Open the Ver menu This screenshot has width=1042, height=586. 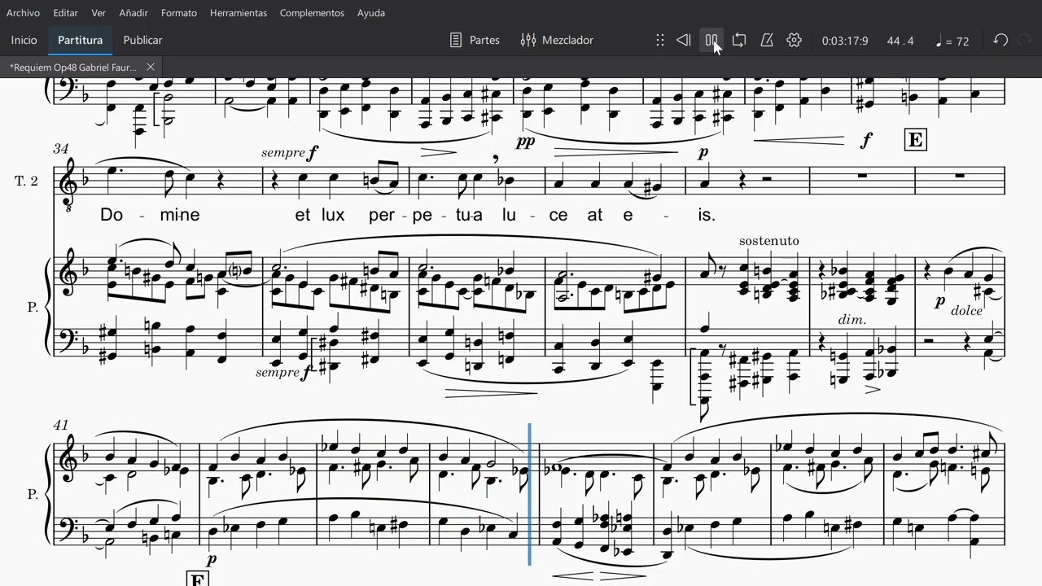pos(99,13)
